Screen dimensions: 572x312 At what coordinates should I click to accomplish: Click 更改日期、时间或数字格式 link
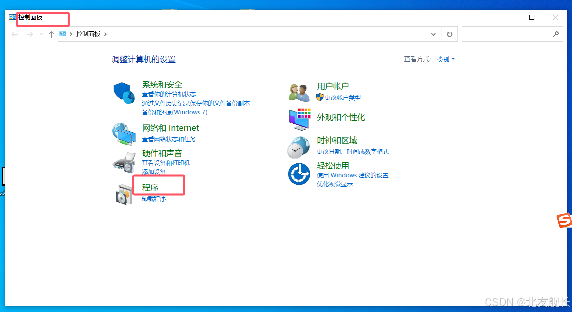point(353,152)
